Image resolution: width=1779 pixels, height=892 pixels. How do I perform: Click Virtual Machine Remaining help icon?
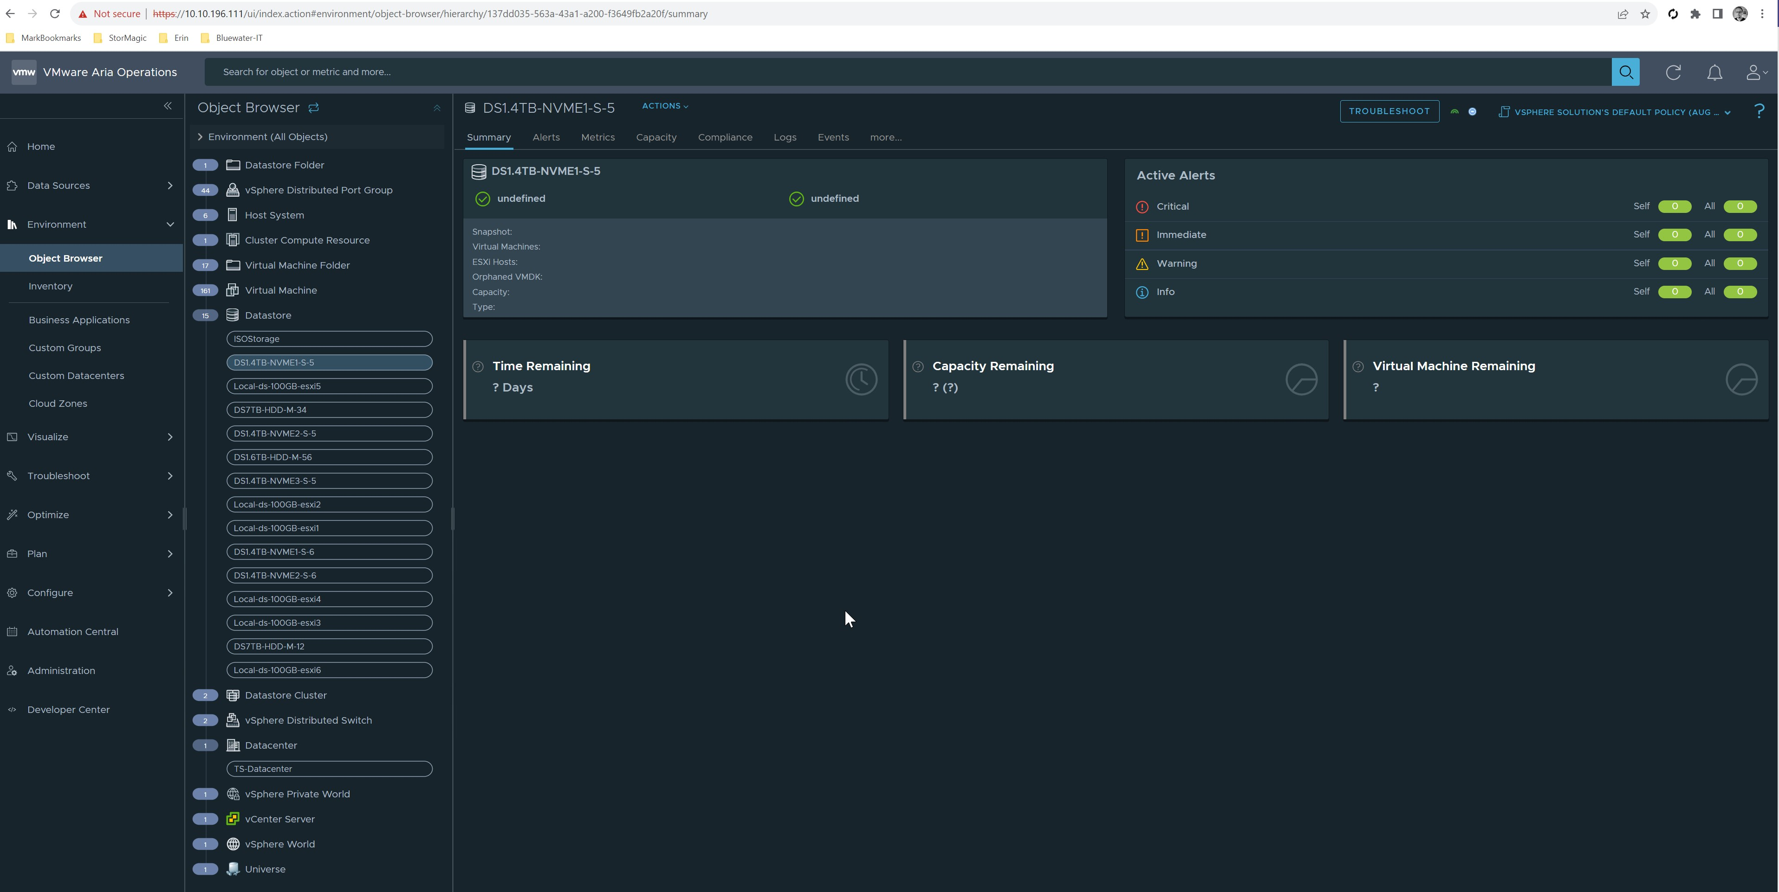coord(1358,366)
